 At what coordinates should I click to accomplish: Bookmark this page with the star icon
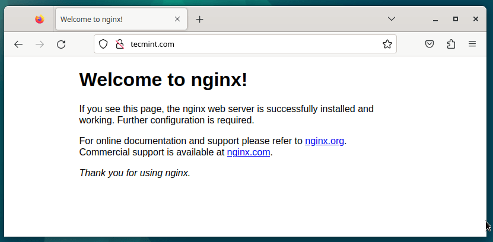coord(387,44)
